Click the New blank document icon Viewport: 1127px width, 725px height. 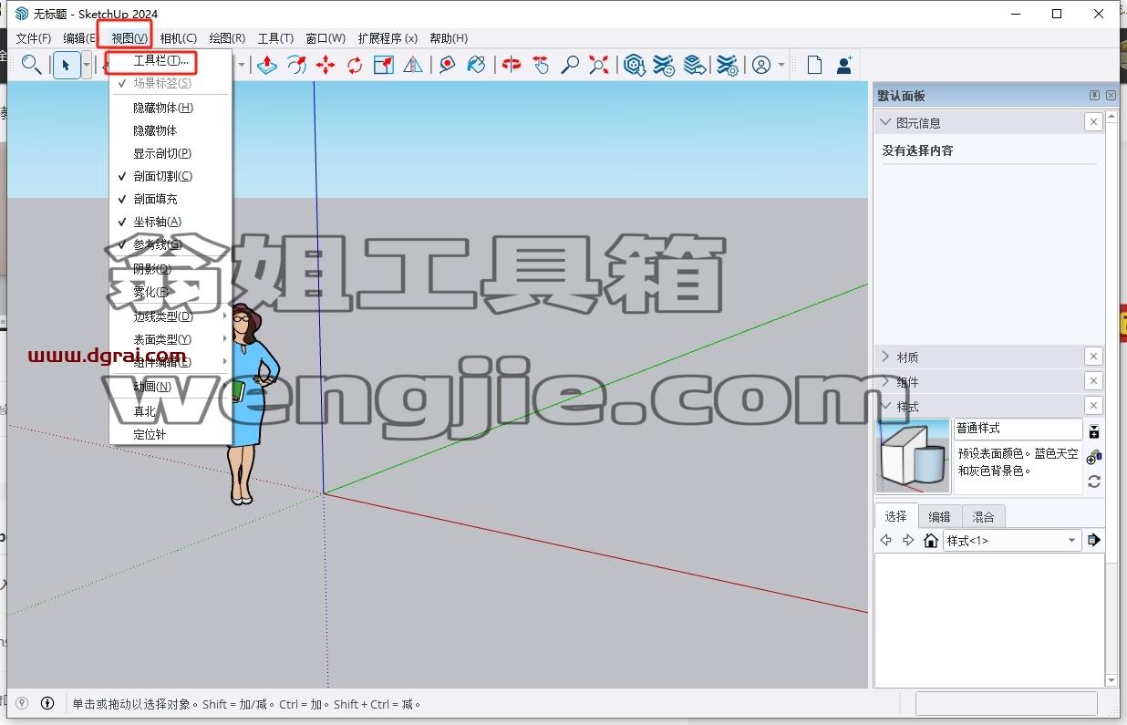pyautogui.click(x=814, y=65)
